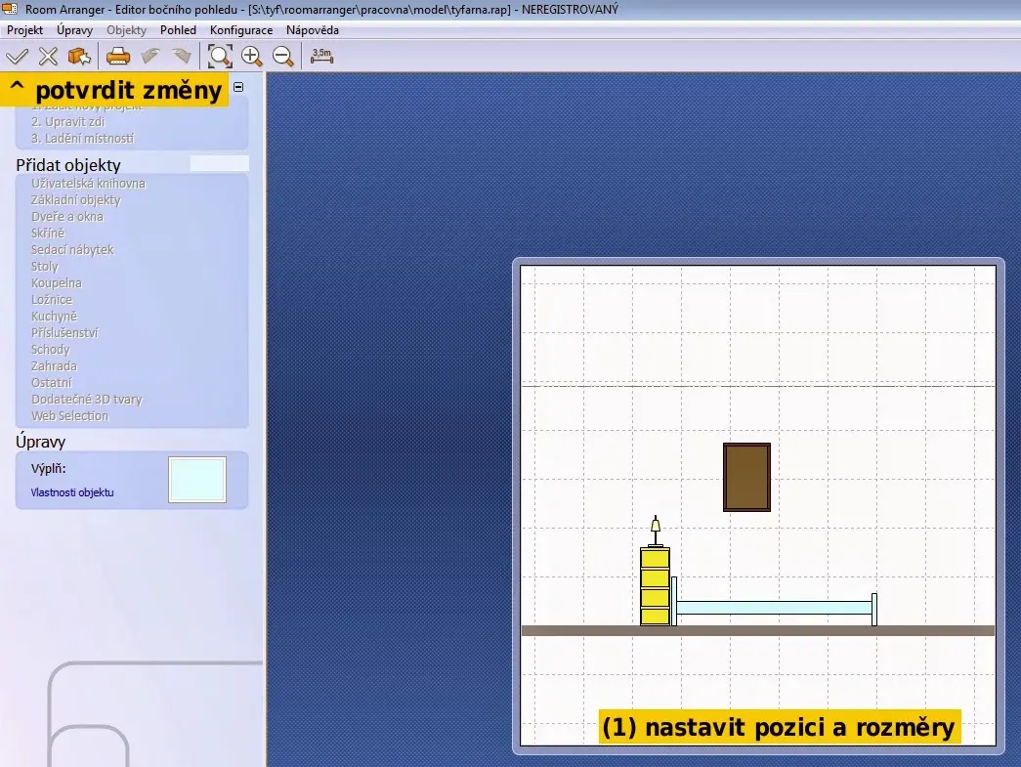Select the light blue bed object
The image size is (1021, 767).
[774, 608]
